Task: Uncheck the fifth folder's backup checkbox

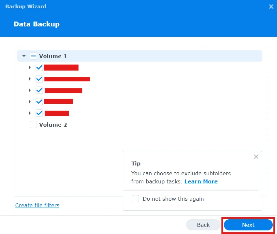Action: [39, 113]
